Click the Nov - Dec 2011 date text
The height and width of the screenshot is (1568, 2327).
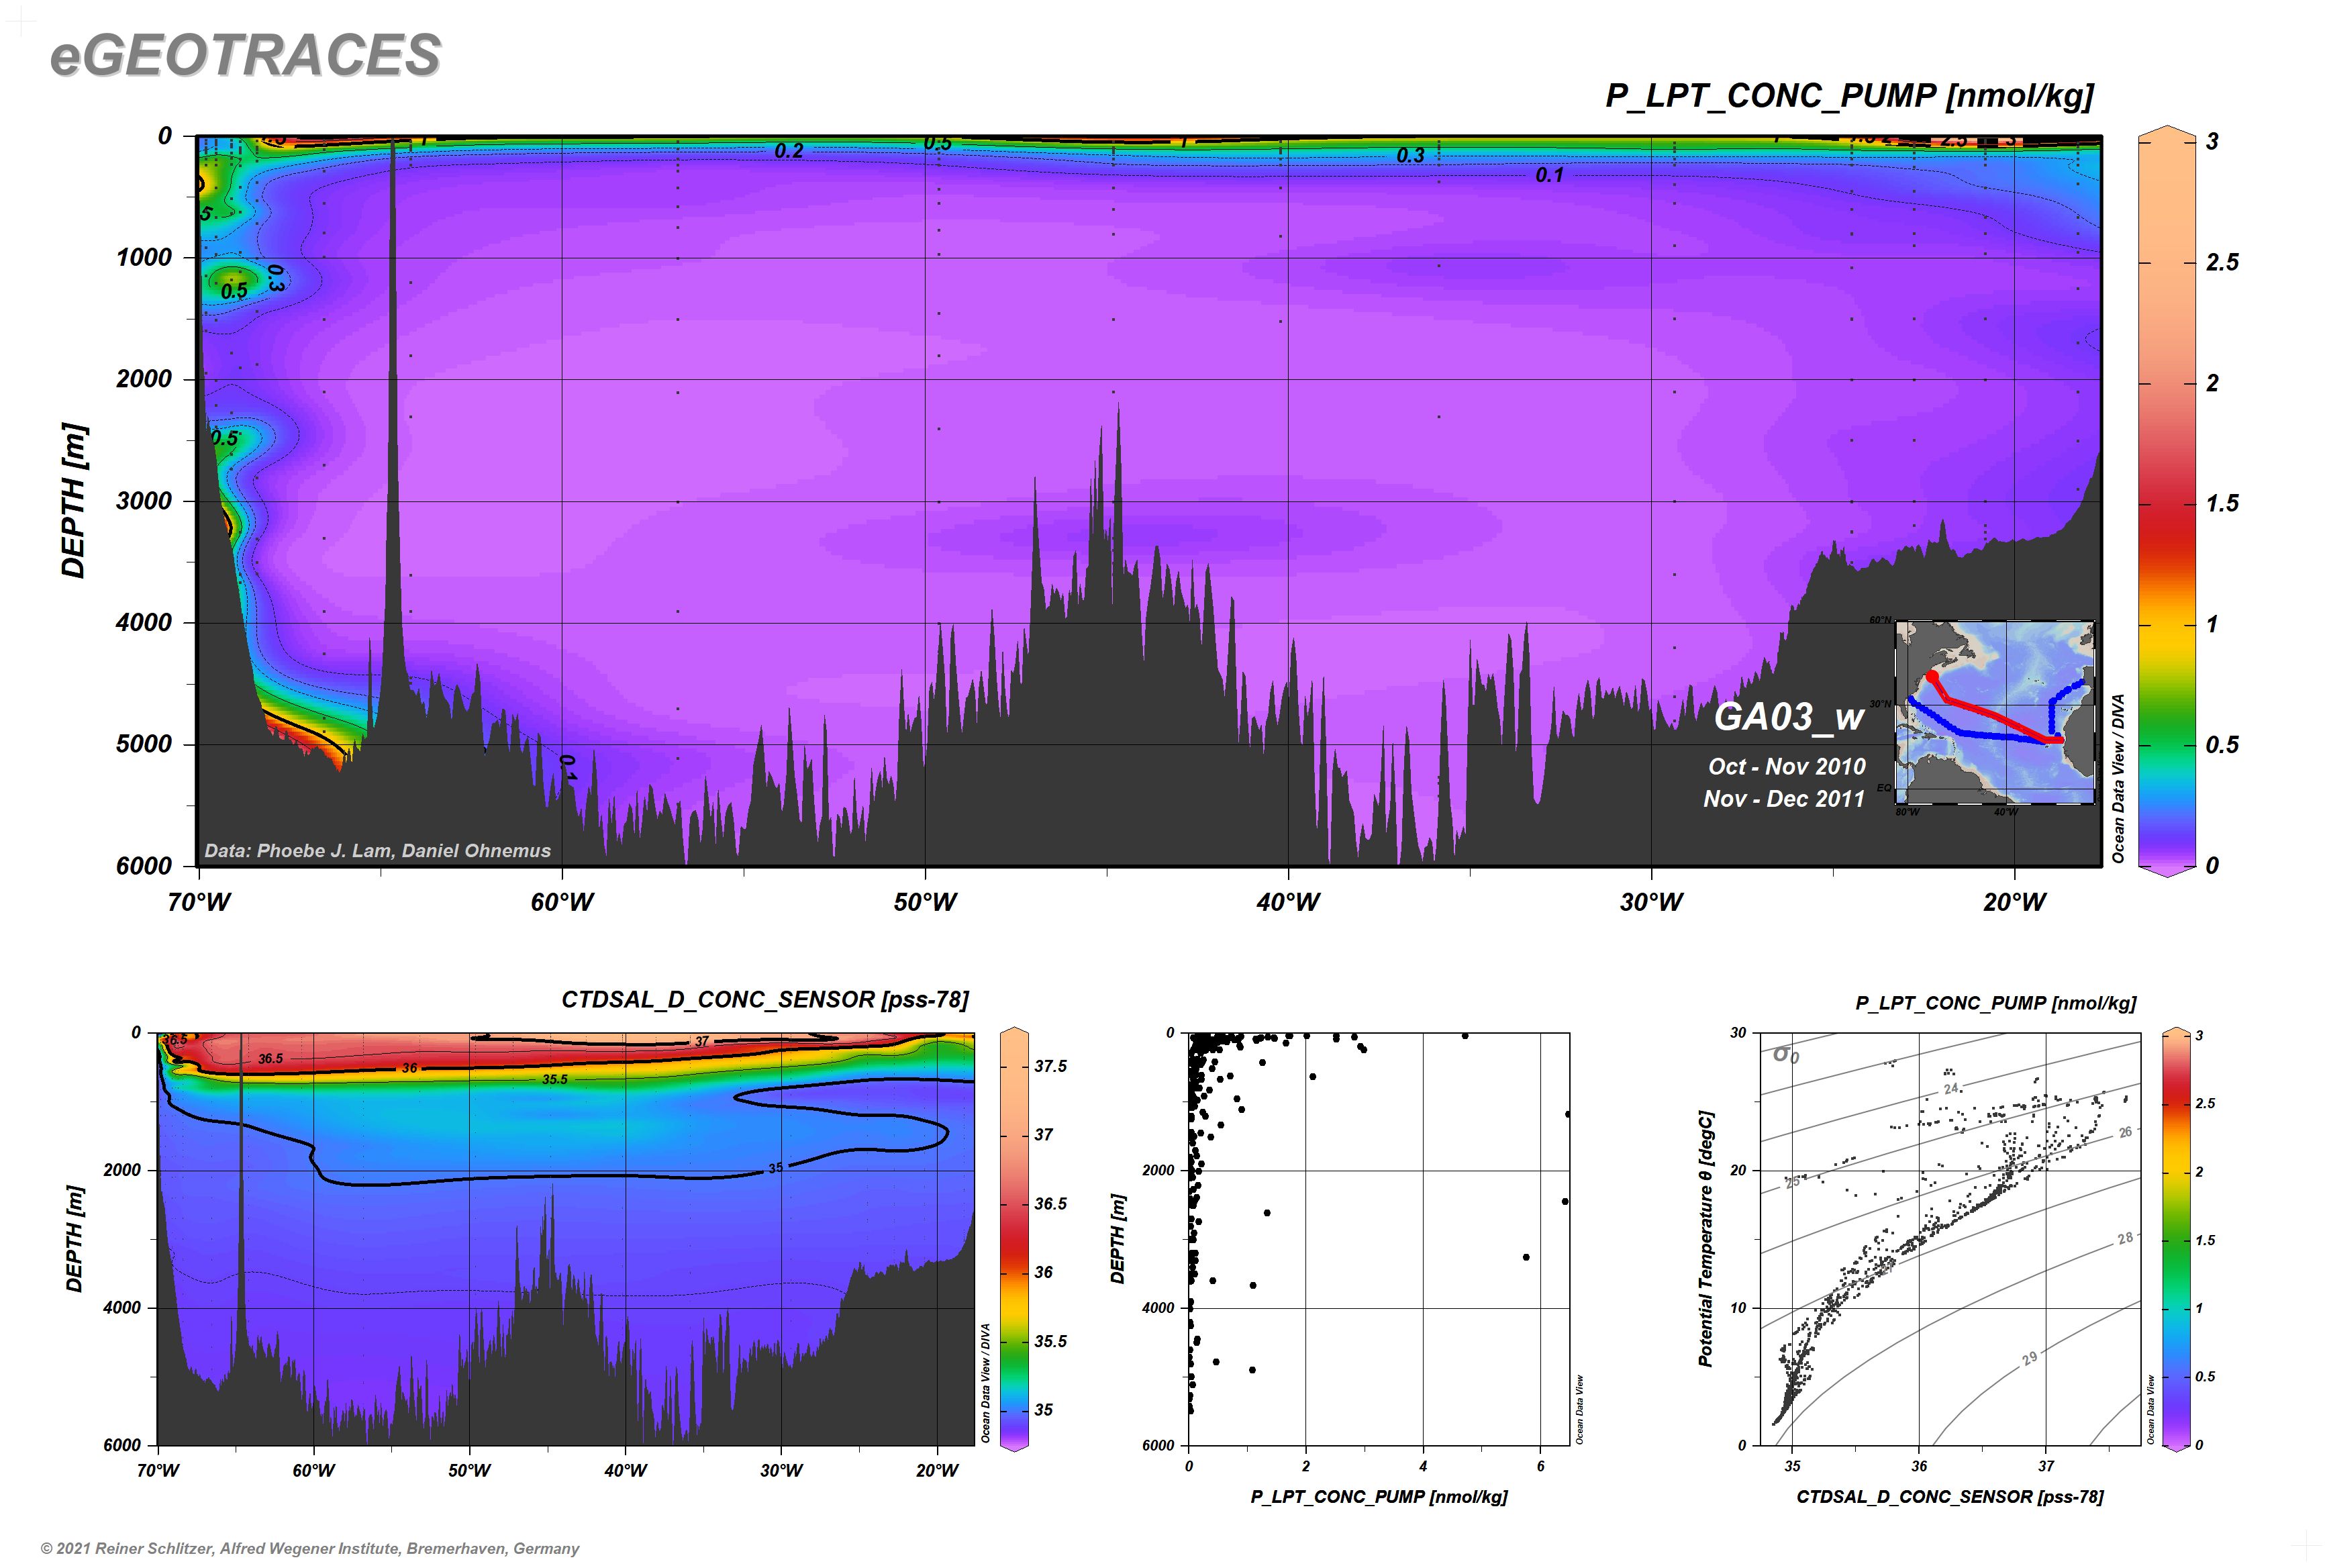click(1784, 799)
